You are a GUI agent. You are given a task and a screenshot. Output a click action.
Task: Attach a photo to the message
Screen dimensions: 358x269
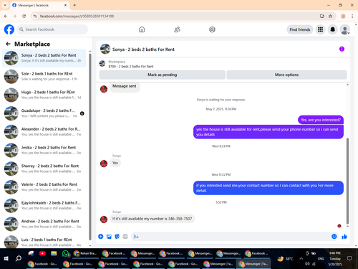(109, 237)
